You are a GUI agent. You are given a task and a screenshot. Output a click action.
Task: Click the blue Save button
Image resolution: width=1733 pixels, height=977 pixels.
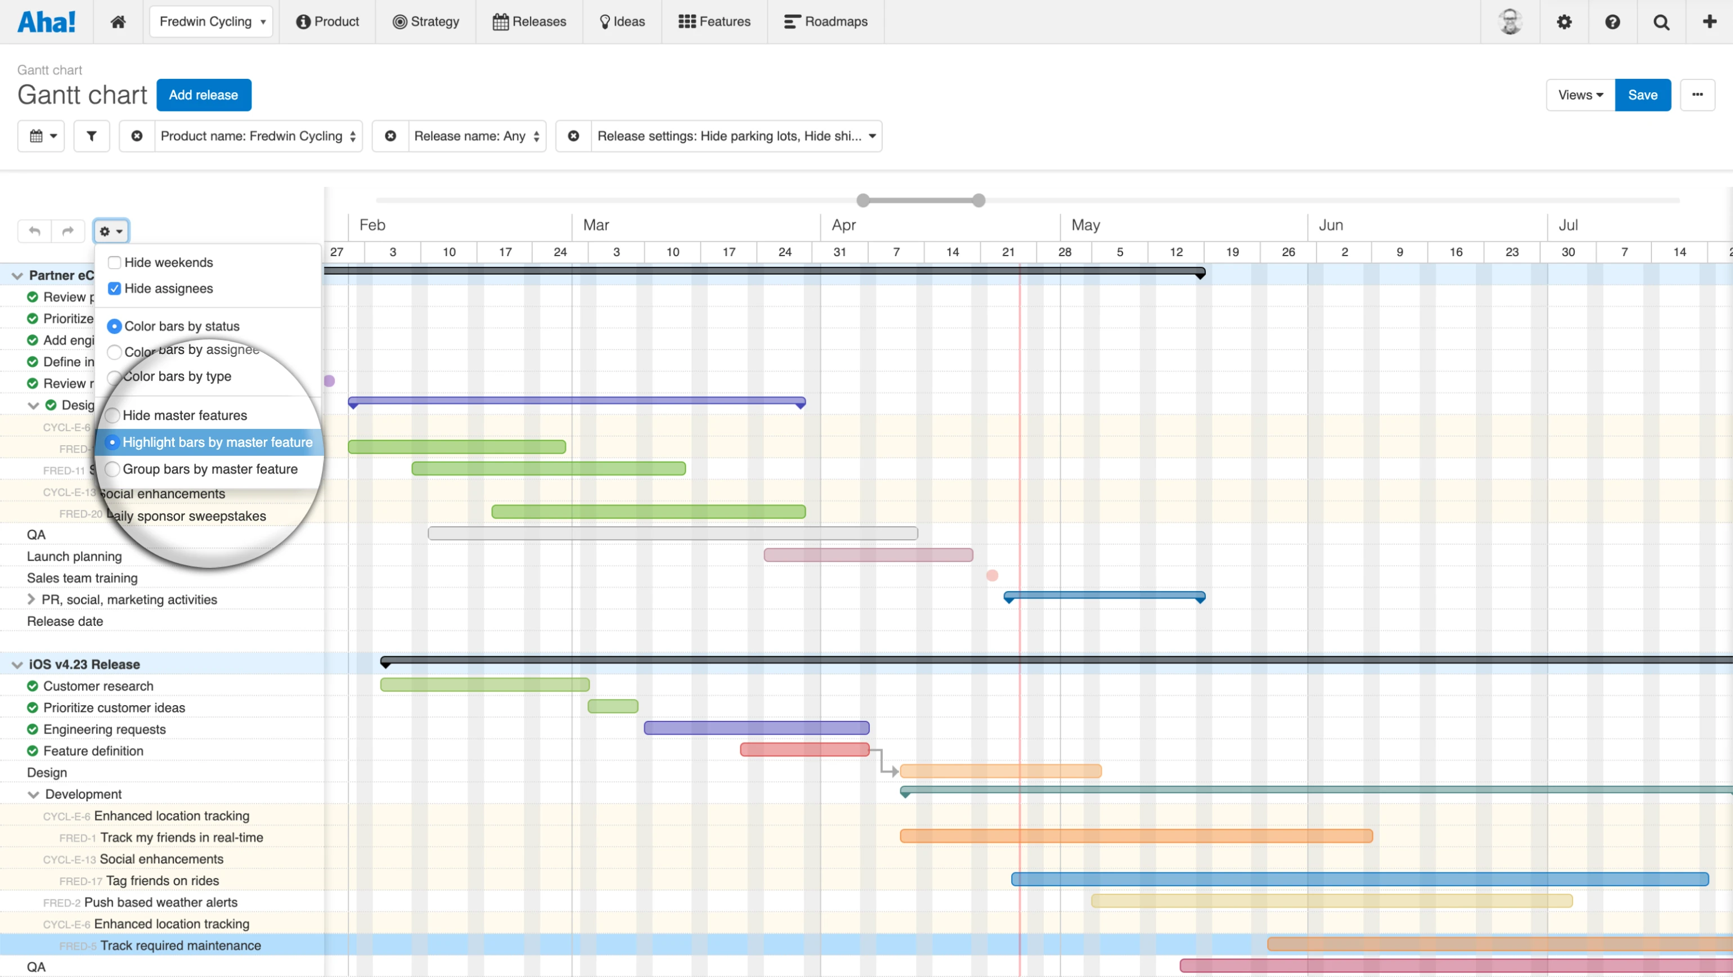tap(1642, 95)
